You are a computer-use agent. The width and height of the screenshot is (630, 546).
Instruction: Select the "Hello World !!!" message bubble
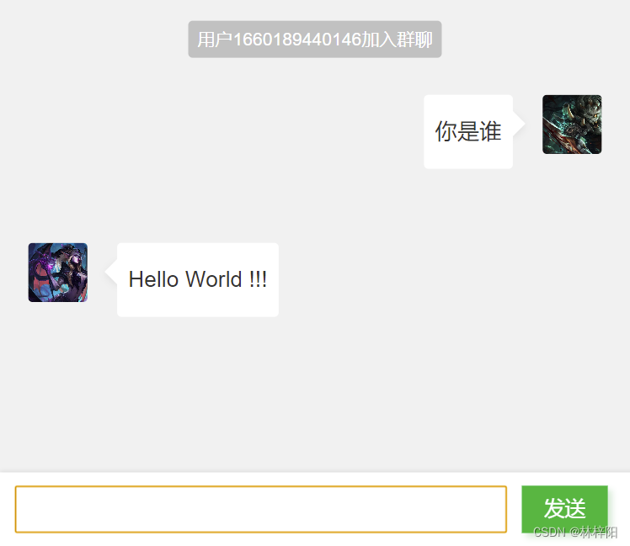tap(198, 280)
